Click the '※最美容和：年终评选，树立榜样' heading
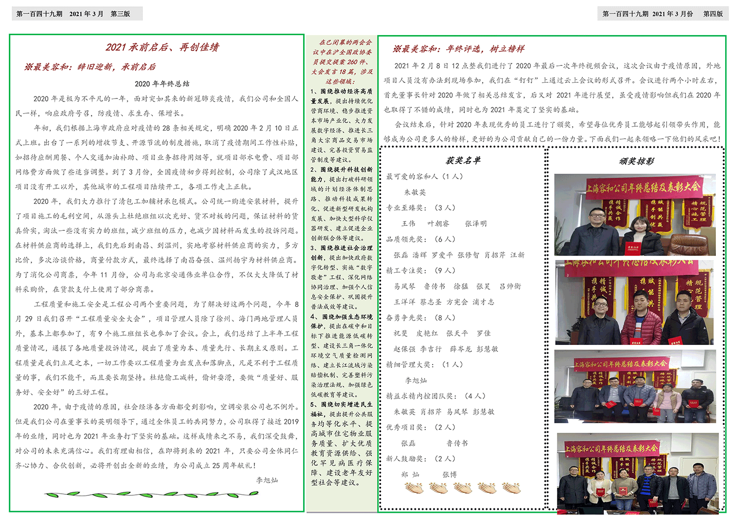Viewport: 732px width, 526px height. (458, 49)
